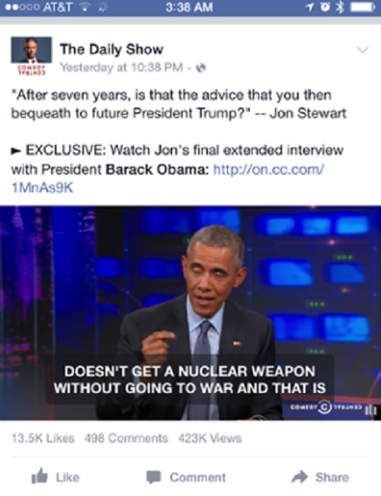Open The Daily Show page name
Image resolution: width=381 pixels, height=496 pixels.
tap(111, 50)
